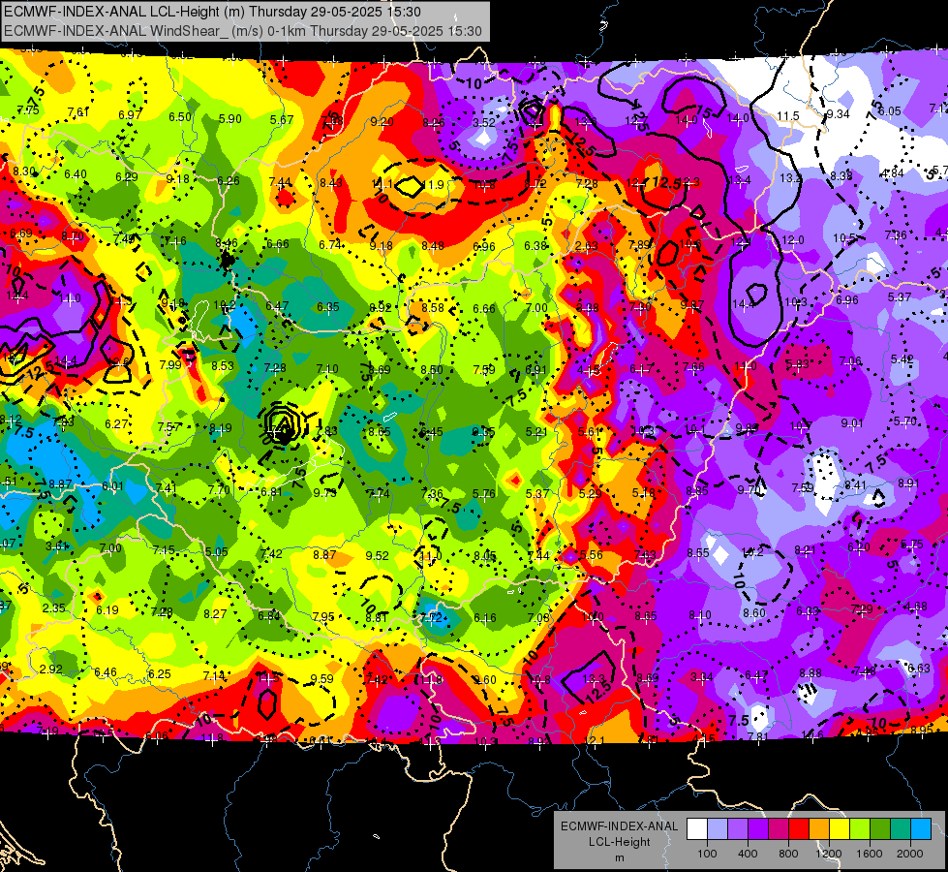Click legend tick label 400
948x872 pixels.
[748, 854]
